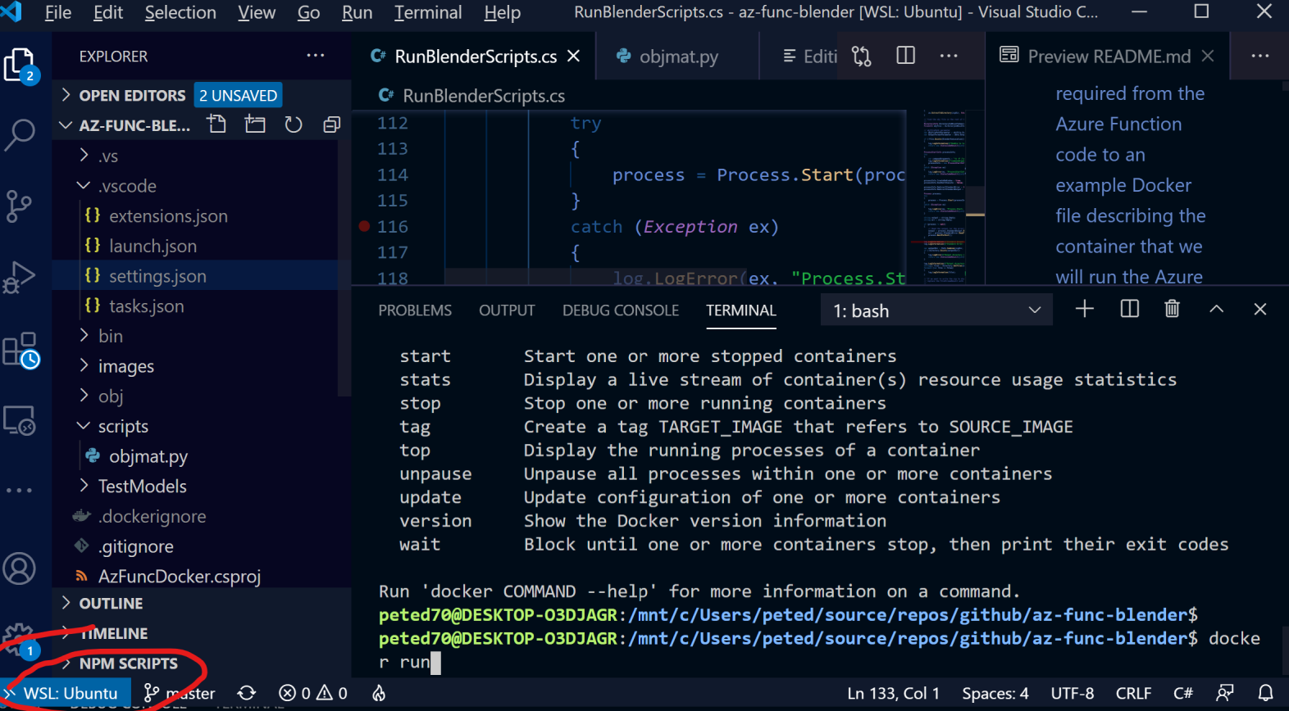Switch to the OUTPUT panel tab
The image size is (1289, 711).
(507, 310)
